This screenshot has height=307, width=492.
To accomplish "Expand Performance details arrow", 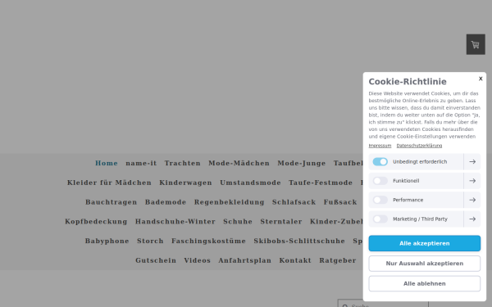I will 472,200.
